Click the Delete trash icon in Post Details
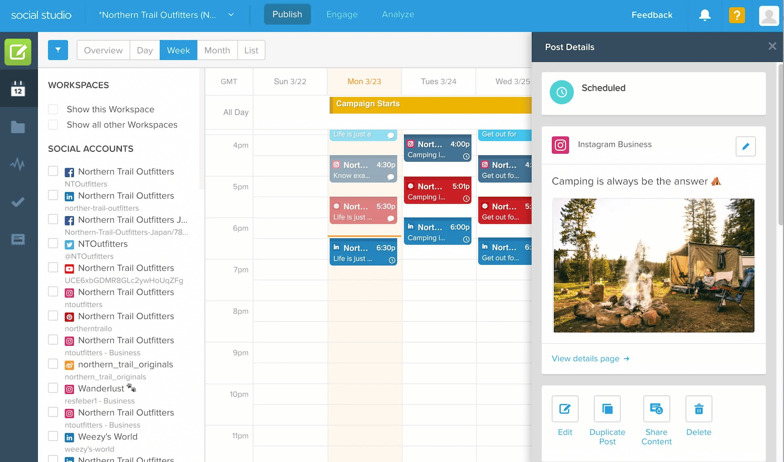This screenshot has height=462, width=784. (x=699, y=409)
